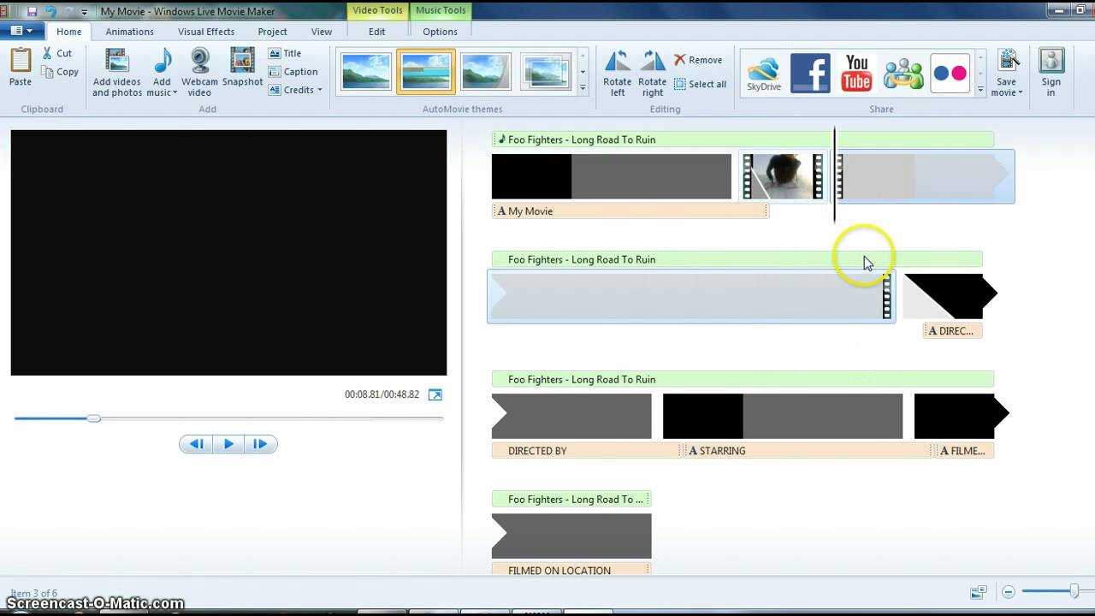
Task: Click the Credits button
Action: 295,90
